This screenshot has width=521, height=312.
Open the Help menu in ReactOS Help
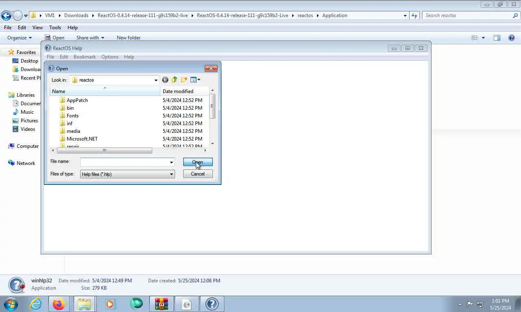click(x=129, y=57)
